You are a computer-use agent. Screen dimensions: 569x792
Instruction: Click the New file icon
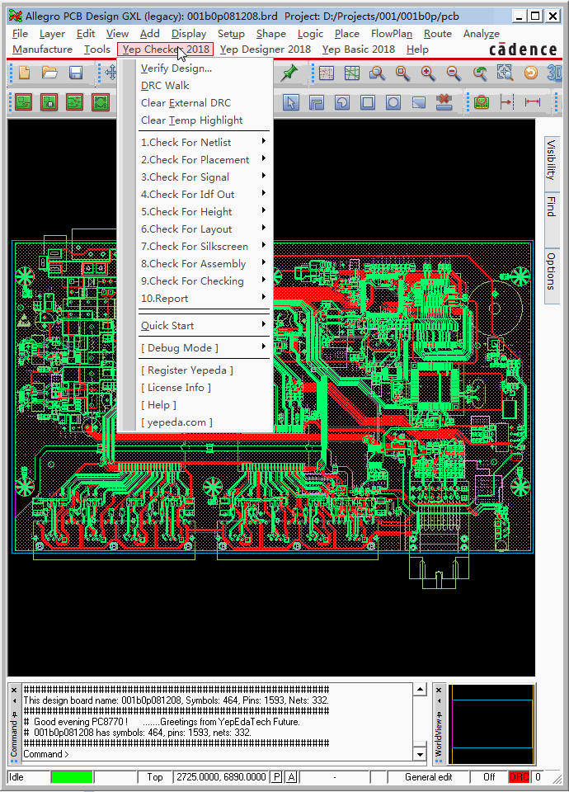tap(24, 73)
